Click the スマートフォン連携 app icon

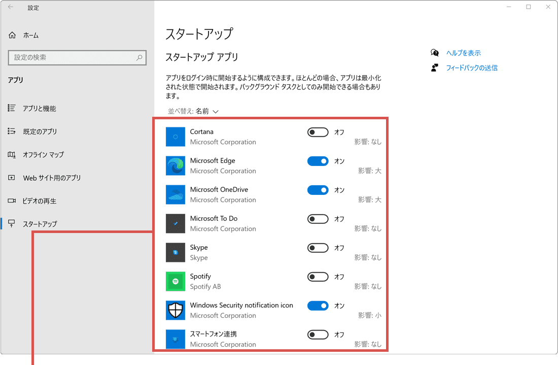pyautogui.click(x=175, y=339)
